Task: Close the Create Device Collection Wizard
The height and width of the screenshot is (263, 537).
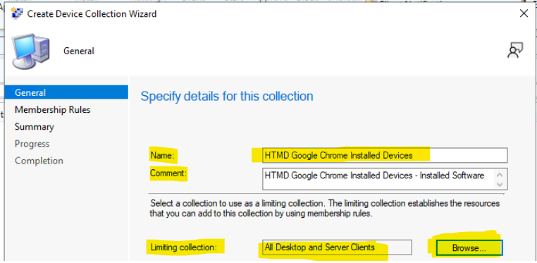Action: 524,13
